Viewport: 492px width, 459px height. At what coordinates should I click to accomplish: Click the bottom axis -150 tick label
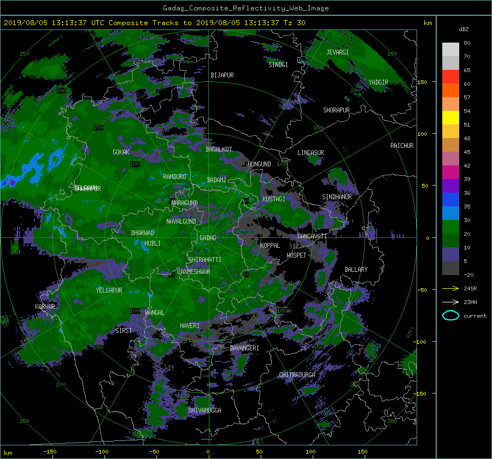click(x=50, y=452)
